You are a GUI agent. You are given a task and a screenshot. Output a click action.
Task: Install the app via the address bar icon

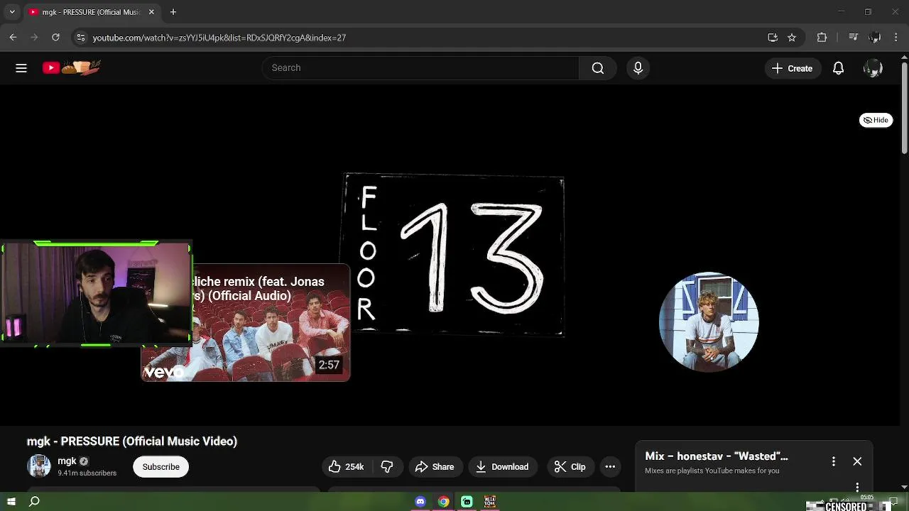click(x=773, y=37)
